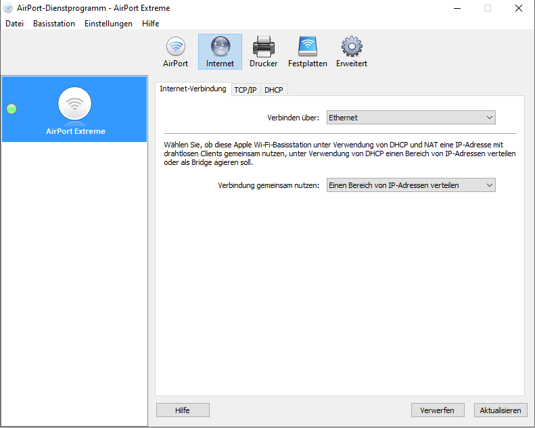Open the Festplatten disk settings
Image resolution: width=535 pixels, height=428 pixels.
[308, 52]
